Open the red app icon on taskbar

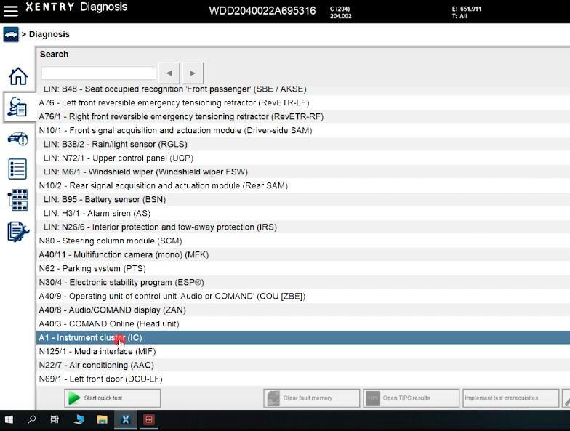(x=148, y=420)
